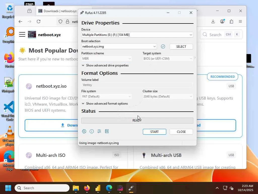The height and width of the screenshot is (194, 258).
Task: Open Firefox tab list view icon
Action: 29,11
